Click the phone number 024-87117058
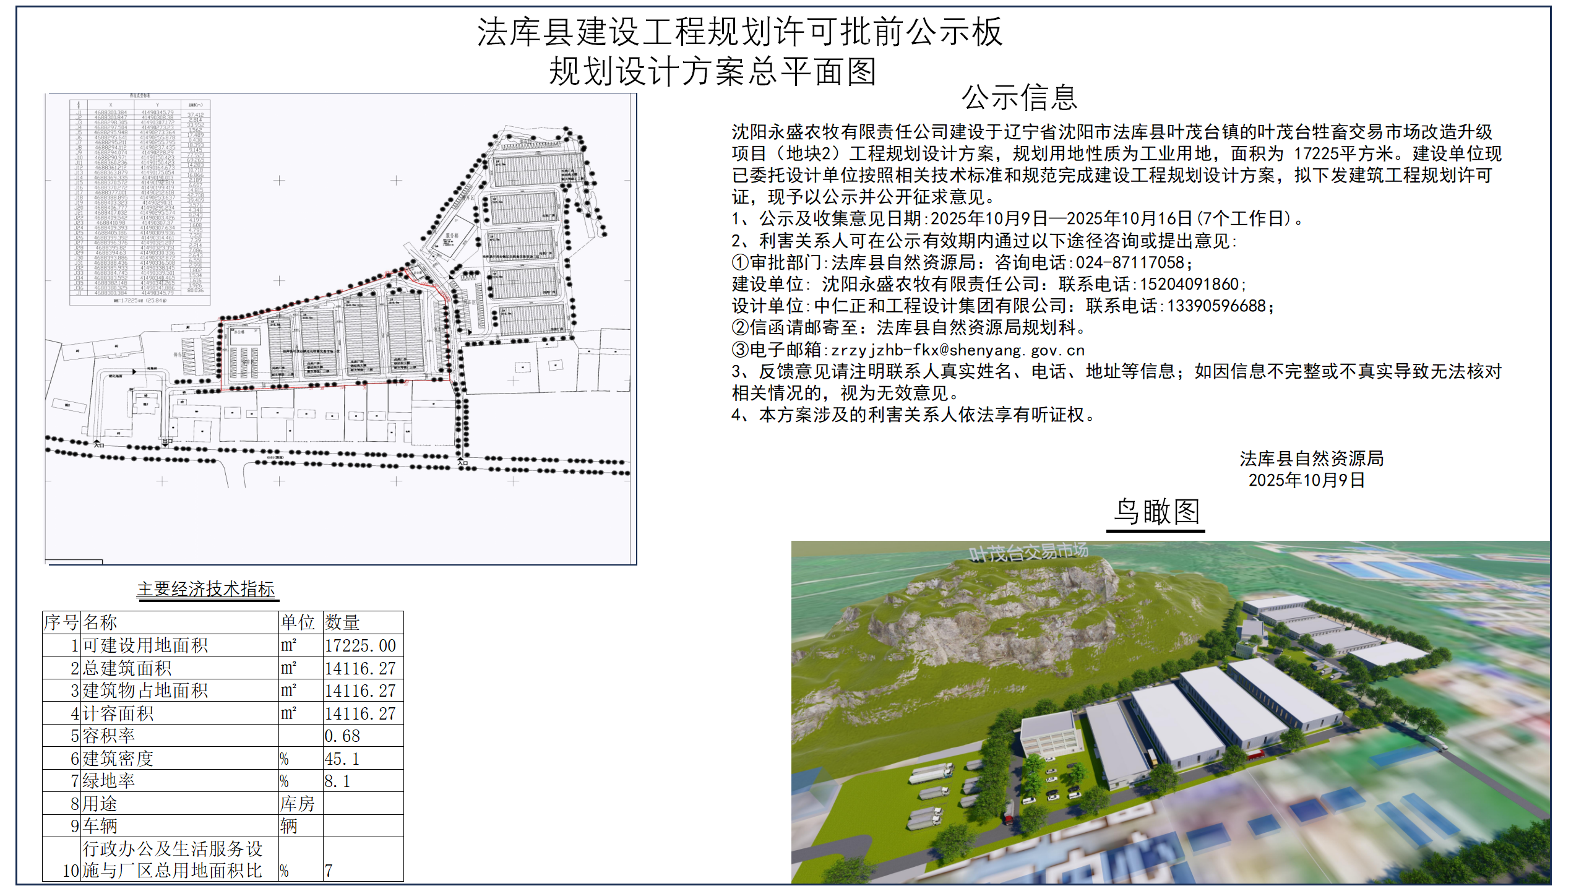This screenshot has height=891, width=1584. pyautogui.click(x=1130, y=262)
